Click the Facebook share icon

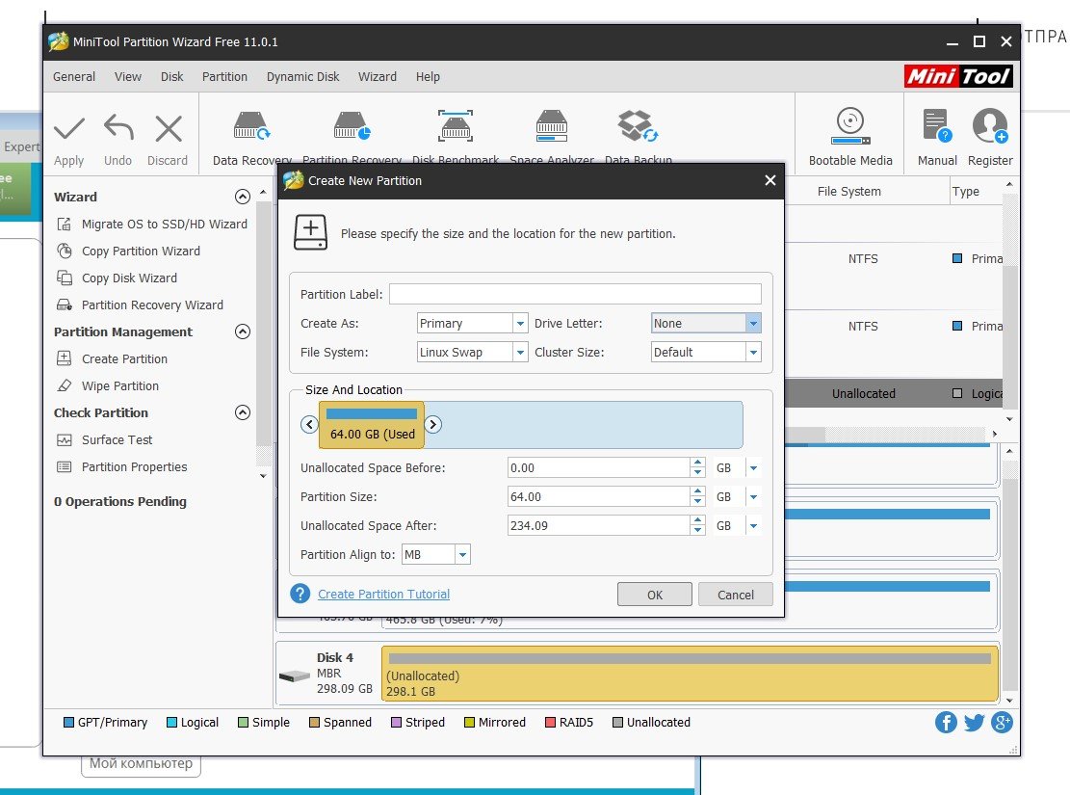[x=946, y=722]
